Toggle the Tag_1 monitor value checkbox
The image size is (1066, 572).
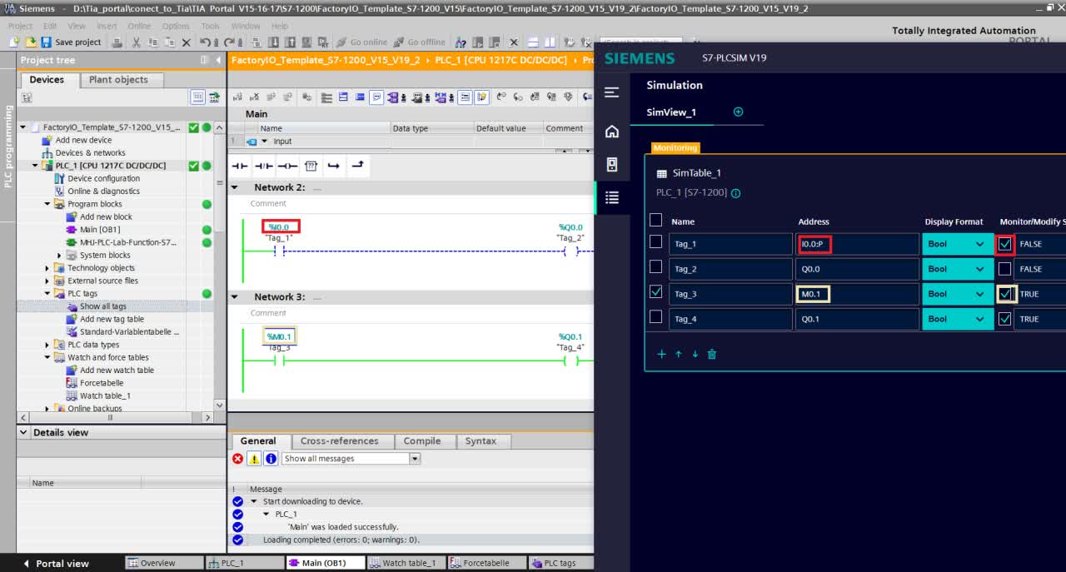pos(1005,244)
